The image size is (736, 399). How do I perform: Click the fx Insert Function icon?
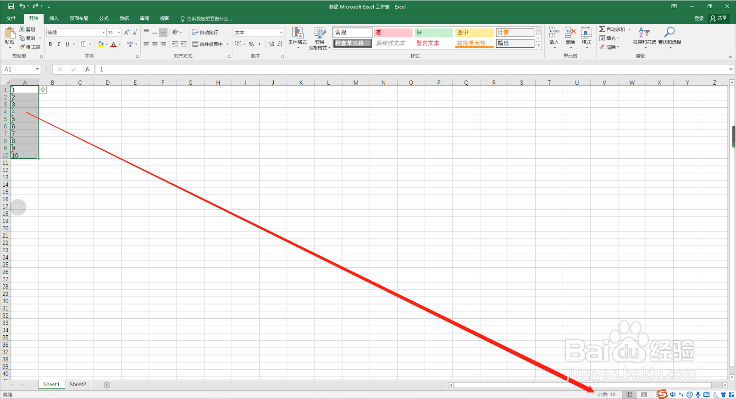[87, 70]
